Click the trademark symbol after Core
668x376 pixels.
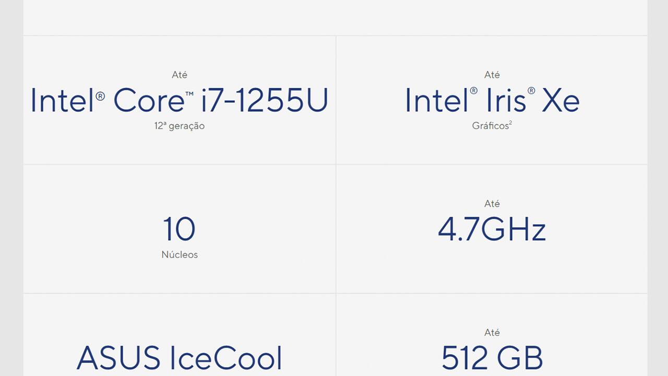point(189,93)
